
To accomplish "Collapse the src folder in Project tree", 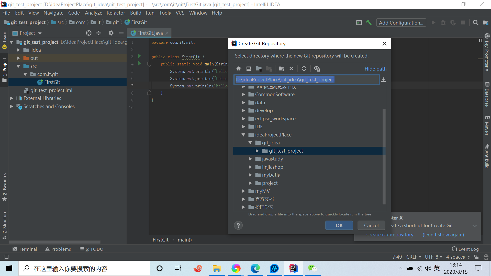I will coord(18,66).
